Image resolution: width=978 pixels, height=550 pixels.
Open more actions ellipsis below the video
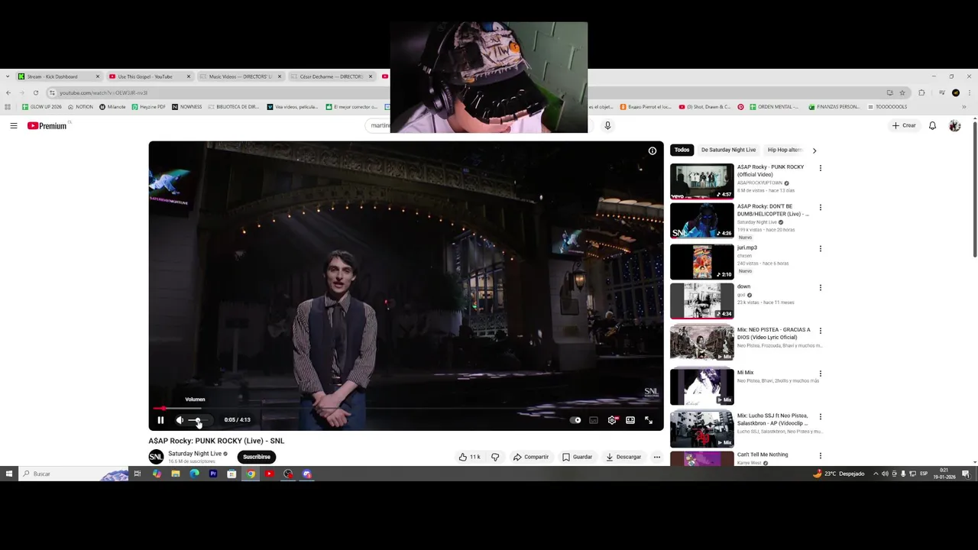656,457
